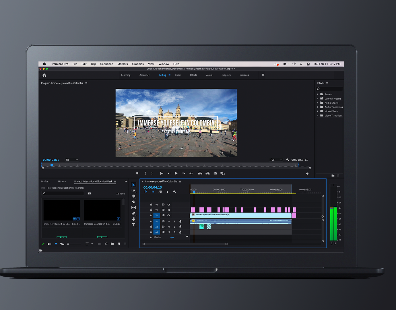Toggle Insert sequences as nests option
Screen dimensions: 396x310
tap(146, 192)
